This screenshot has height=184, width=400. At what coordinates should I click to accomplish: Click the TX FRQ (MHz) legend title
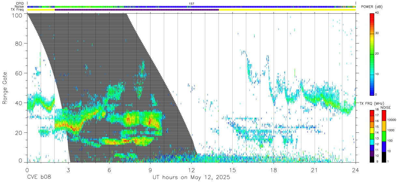(x=372, y=104)
